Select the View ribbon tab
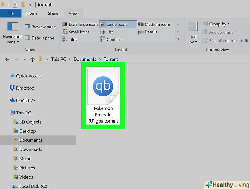Image resolution: width=250 pixels, height=189 pixels. pyautogui.click(x=73, y=13)
